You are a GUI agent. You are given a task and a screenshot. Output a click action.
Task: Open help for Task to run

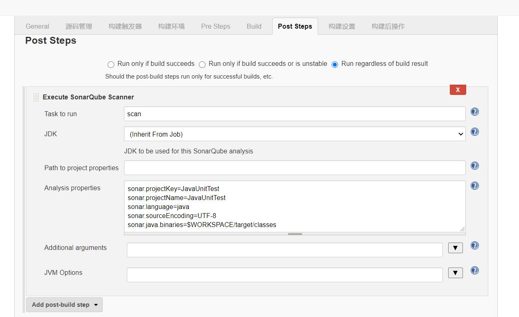point(474,112)
